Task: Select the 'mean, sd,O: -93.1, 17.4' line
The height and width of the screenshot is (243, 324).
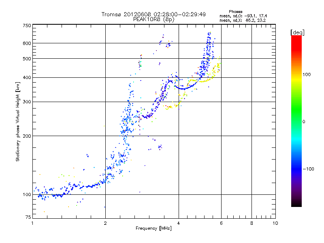Action: [x=243, y=16]
